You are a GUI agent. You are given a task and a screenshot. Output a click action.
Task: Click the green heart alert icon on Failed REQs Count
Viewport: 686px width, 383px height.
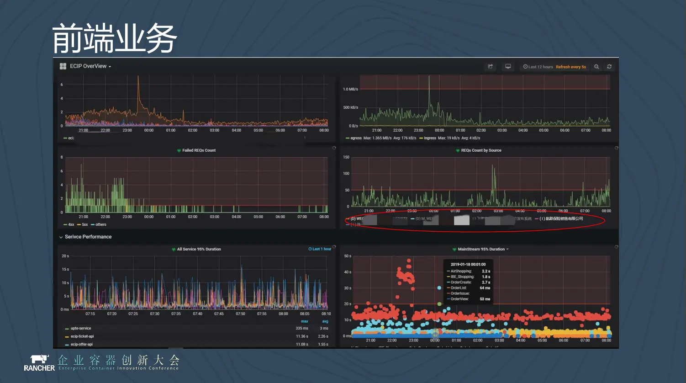179,150
